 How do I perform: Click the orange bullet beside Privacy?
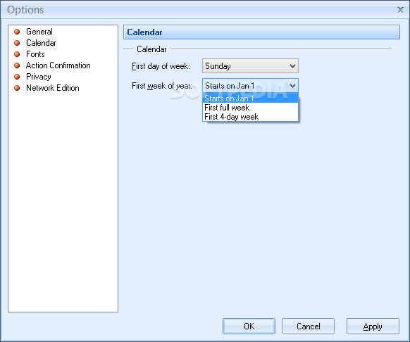[17, 77]
